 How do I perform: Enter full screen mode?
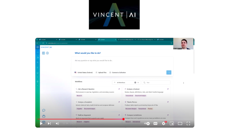188,124
